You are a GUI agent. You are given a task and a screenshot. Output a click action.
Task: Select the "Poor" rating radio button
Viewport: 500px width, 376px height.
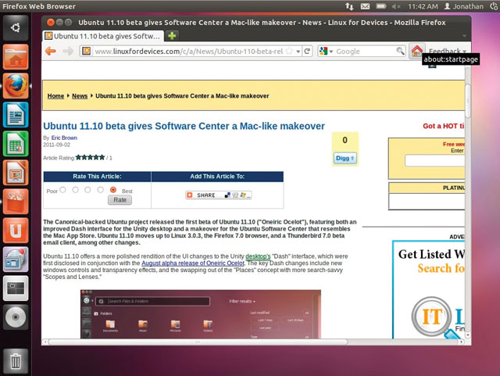63,190
